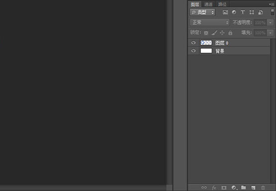Hide the 背景 layer

[x=193, y=51]
